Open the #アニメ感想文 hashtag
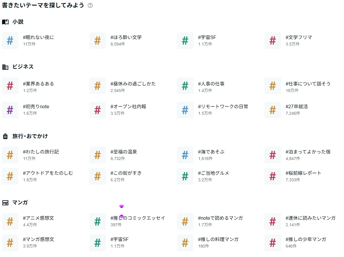 (38, 218)
